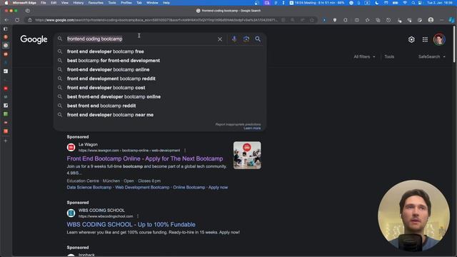Image resolution: width=457 pixels, height=257 pixels.
Task: Open Google quick settings gear
Action: coord(411,39)
